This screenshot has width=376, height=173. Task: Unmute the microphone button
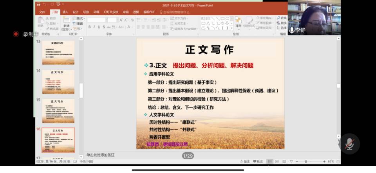(349, 144)
